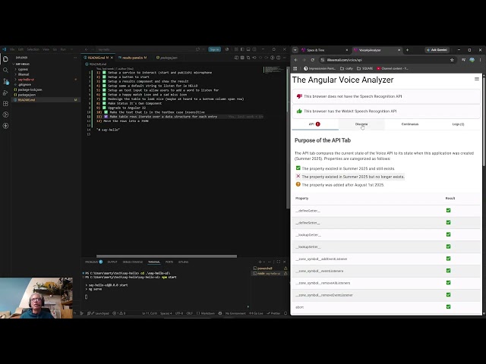The image size is (486, 364).
Task: Click the Ask Gemini button in Chrome
Action: click(437, 50)
